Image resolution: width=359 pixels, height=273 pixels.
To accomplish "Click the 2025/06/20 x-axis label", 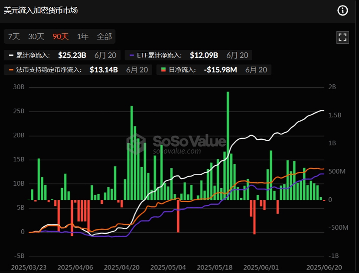I will pyautogui.click(x=324, y=267).
